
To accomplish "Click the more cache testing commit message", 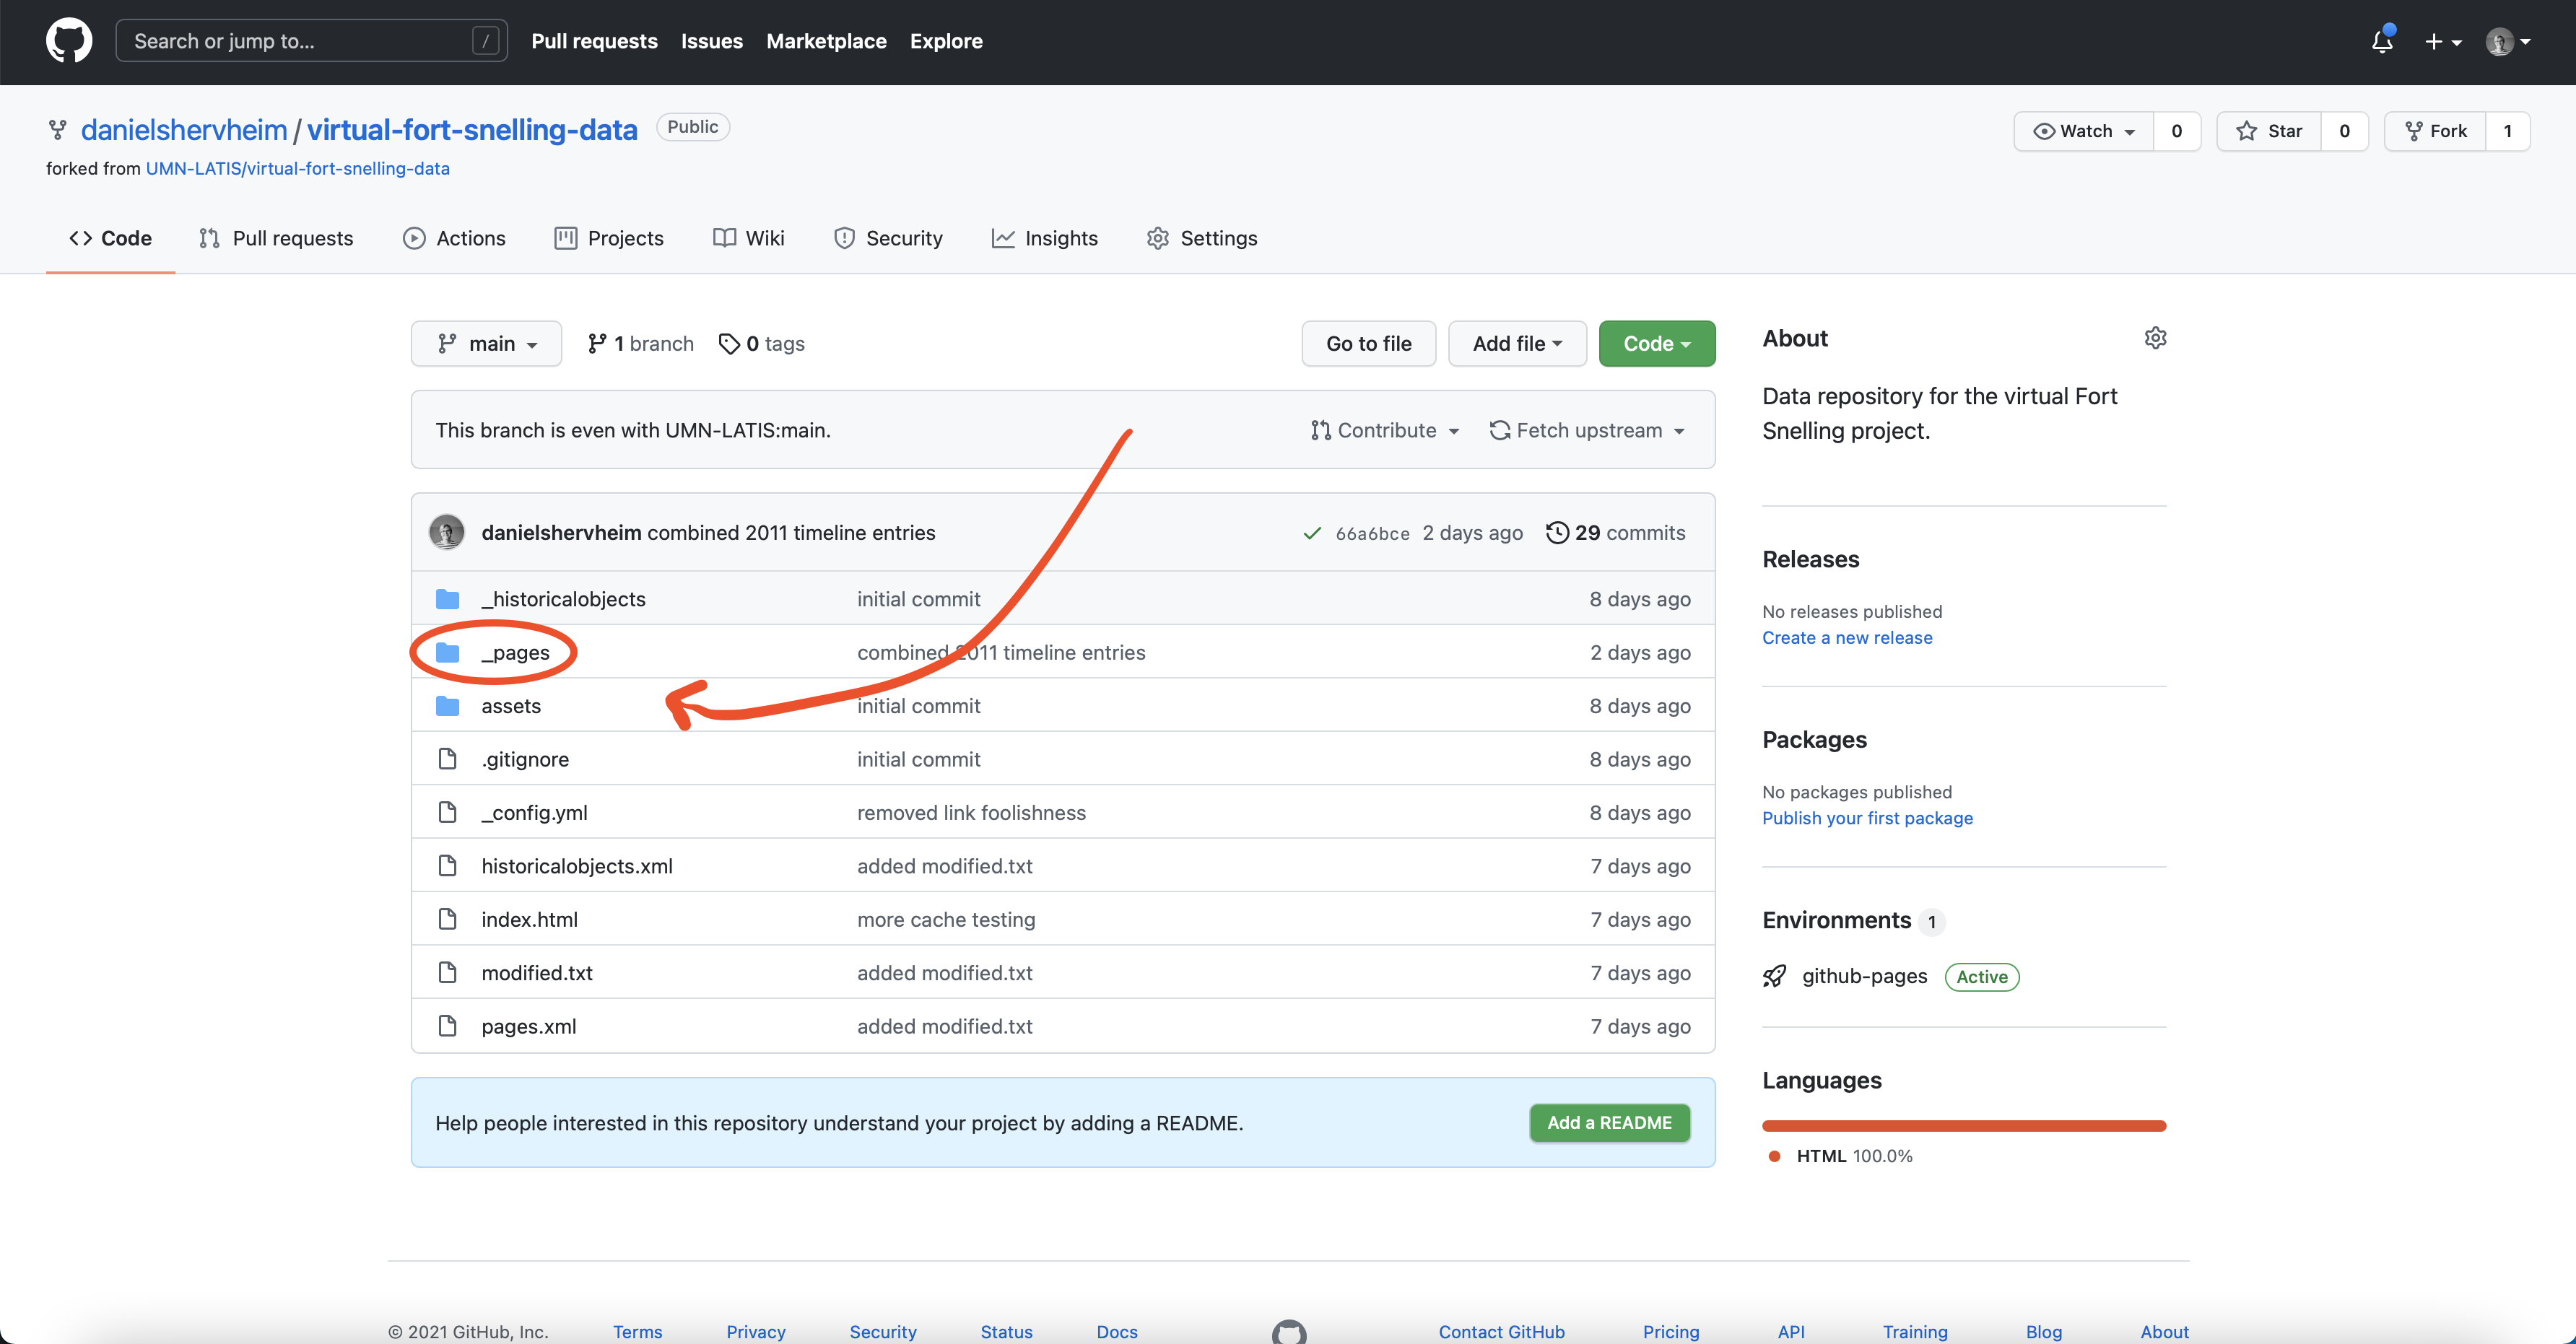I will tap(946, 919).
